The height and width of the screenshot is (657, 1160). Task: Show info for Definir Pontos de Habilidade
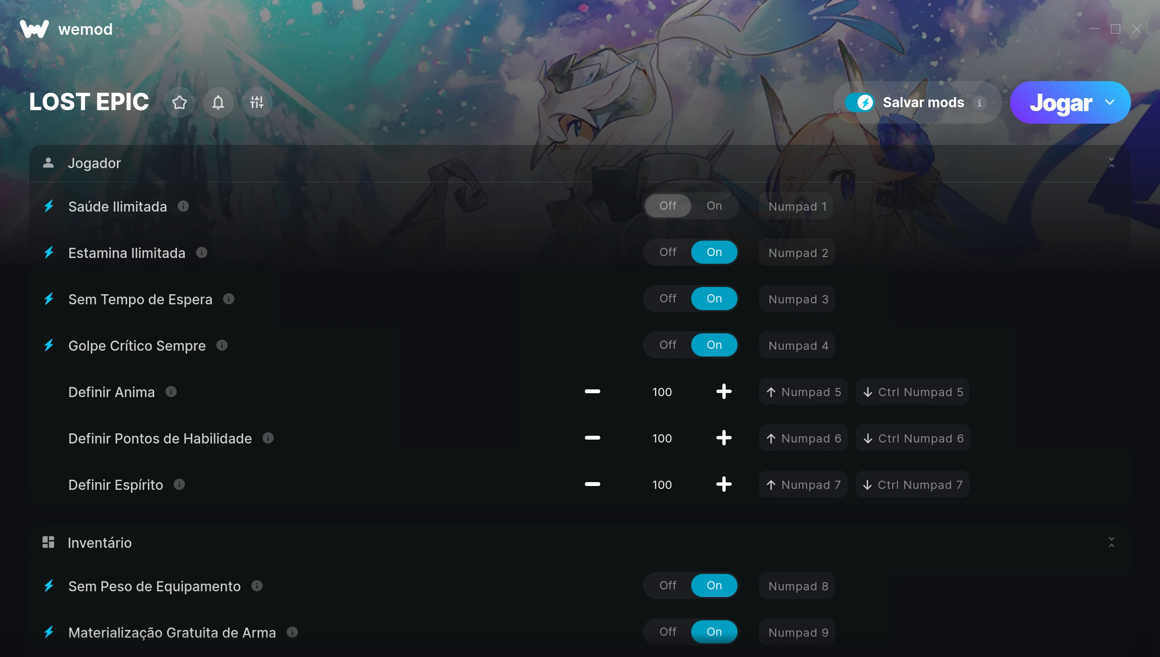pos(268,438)
